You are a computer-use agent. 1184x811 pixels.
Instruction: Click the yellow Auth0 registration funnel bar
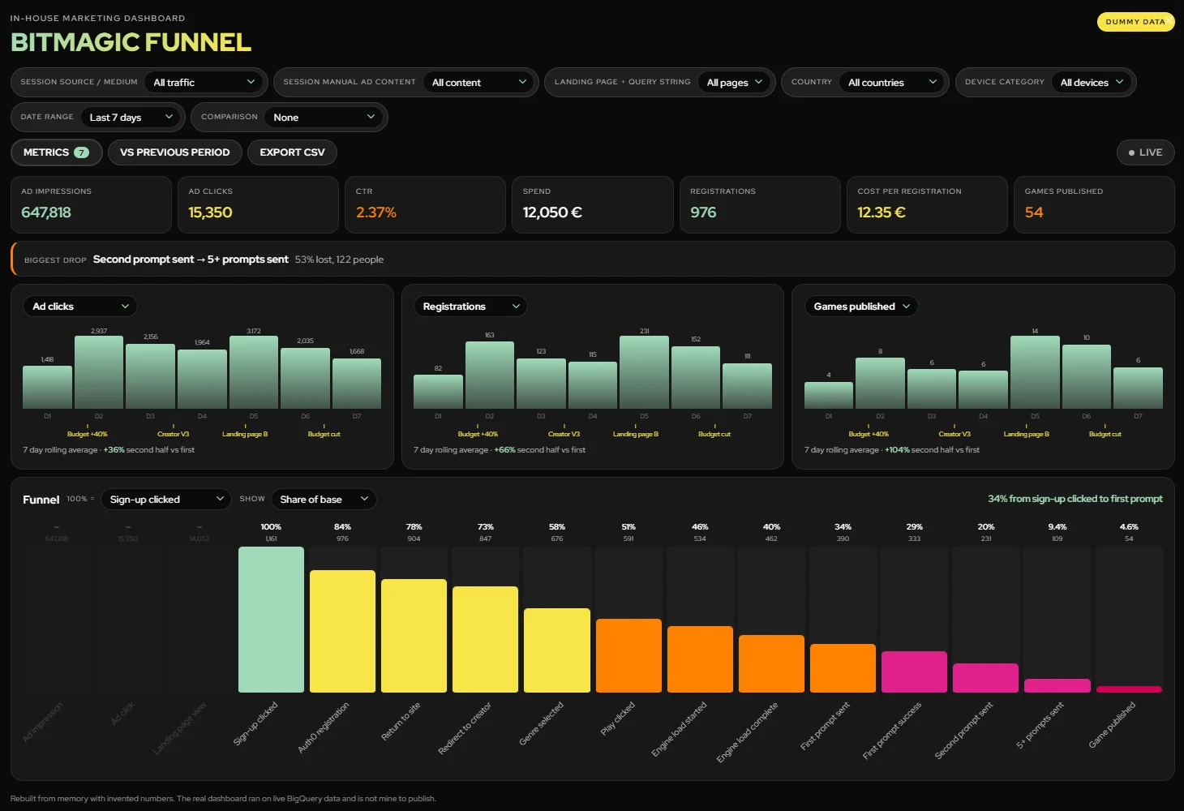click(x=342, y=631)
